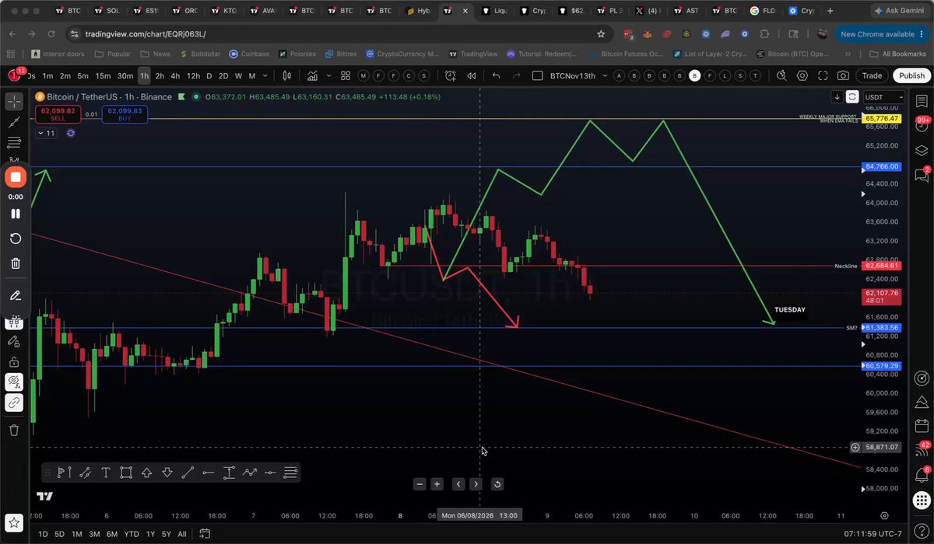Open chart settings hexagon icon
Image resolution: width=934 pixels, height=544 pixels.
tap(802, 75)
